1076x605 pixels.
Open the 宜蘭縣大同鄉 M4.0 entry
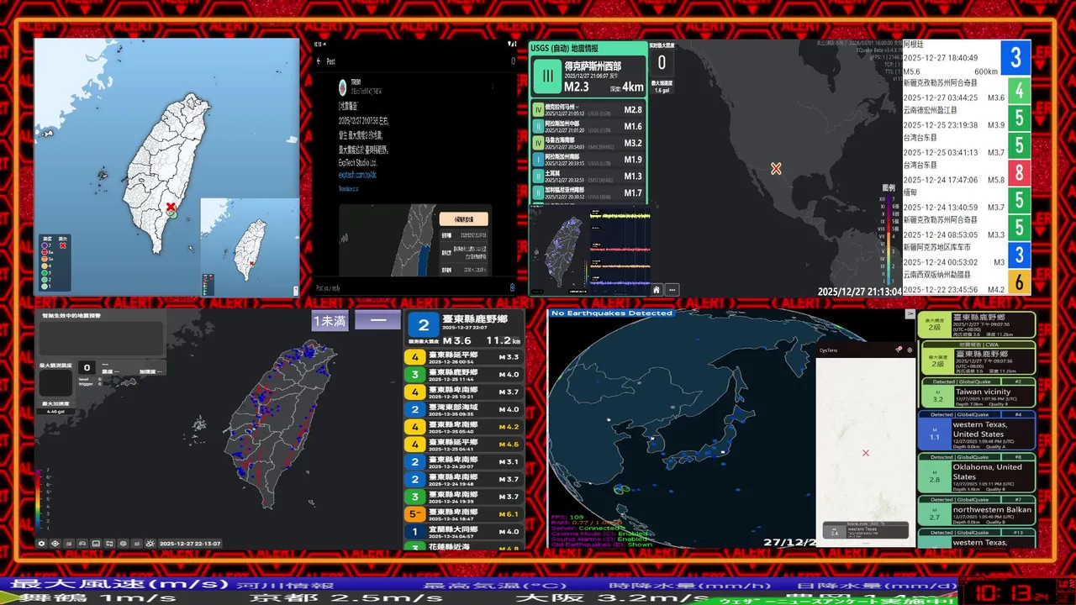pos(464,531)
